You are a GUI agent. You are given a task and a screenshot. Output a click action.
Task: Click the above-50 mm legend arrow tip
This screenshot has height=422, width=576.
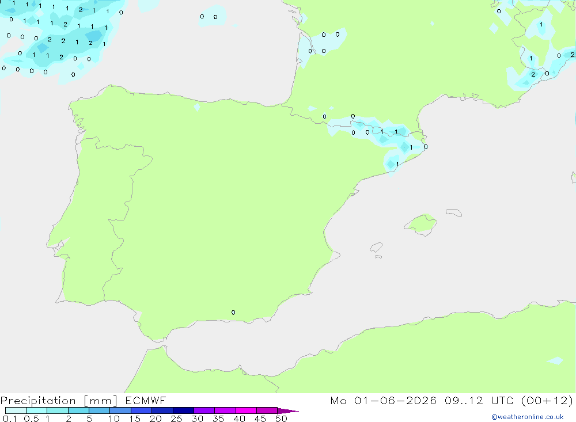point(288,411)
